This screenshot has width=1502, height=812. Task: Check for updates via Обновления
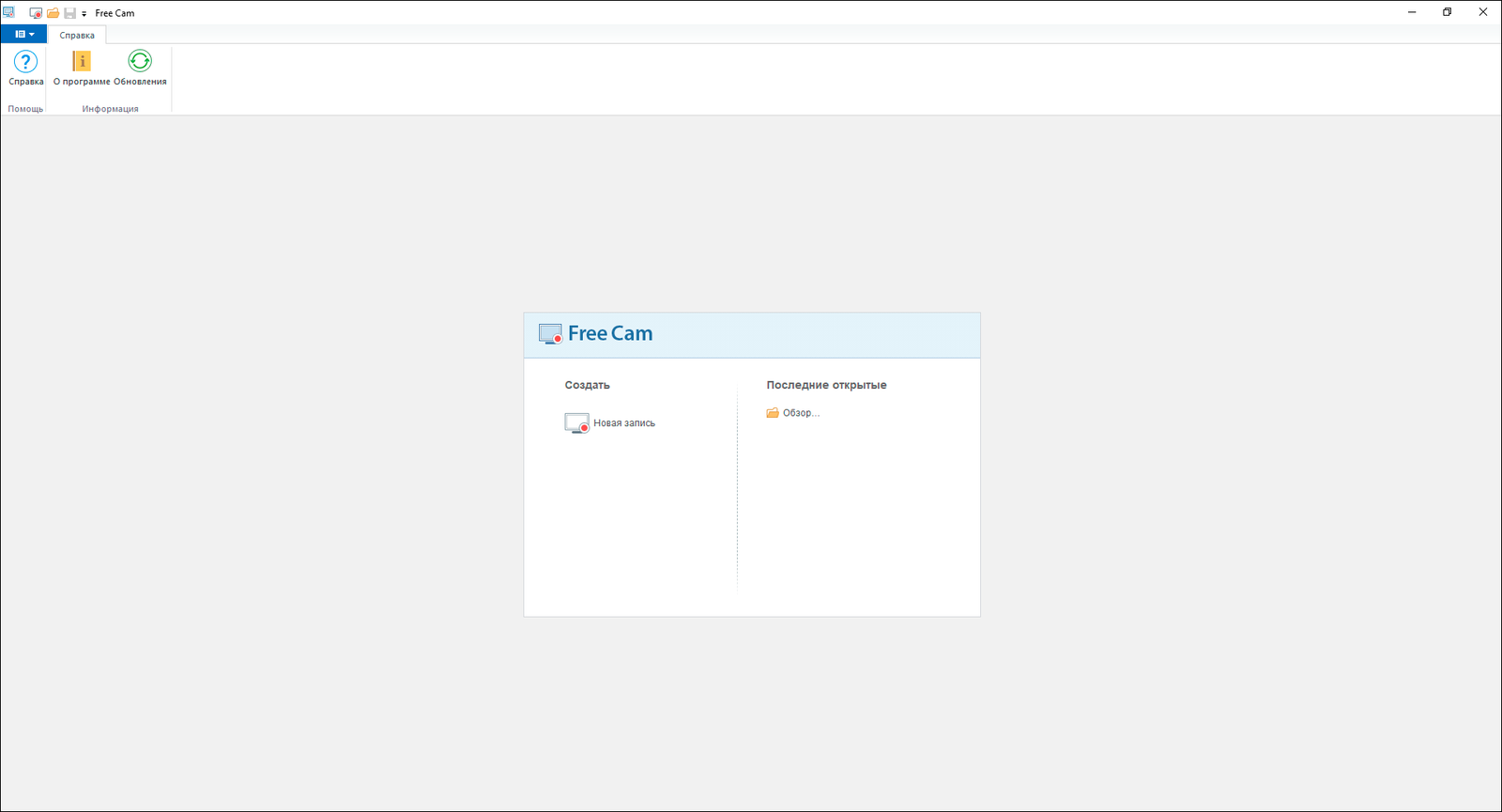tap(140, 68)
